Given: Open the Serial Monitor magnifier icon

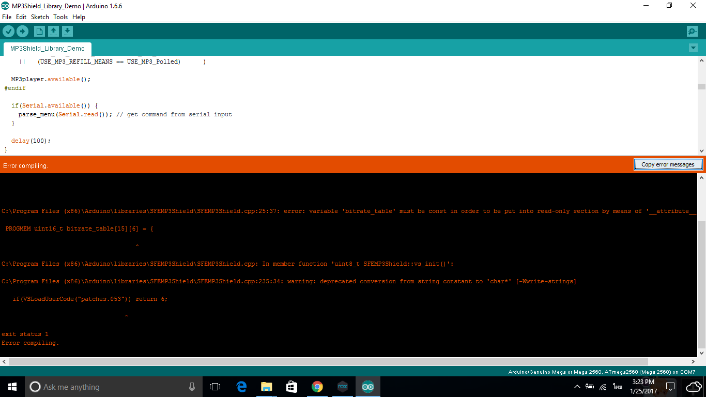Looking at the screenshot, I should tap(692, 32).
